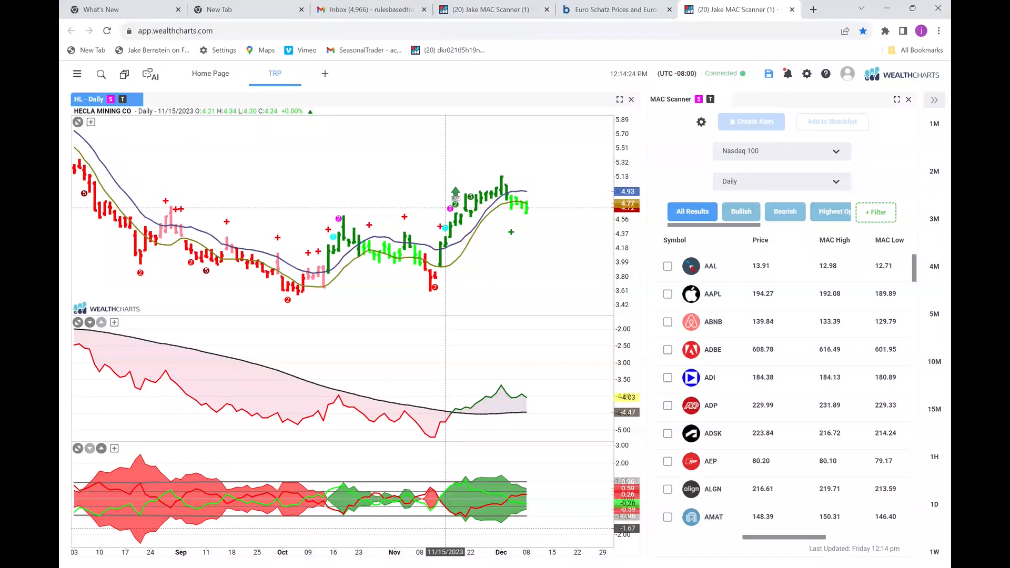The height and width of the screenshot is (568, 1010).
Task: Hide the bottom pane indicator
Action: click(78, 449)
